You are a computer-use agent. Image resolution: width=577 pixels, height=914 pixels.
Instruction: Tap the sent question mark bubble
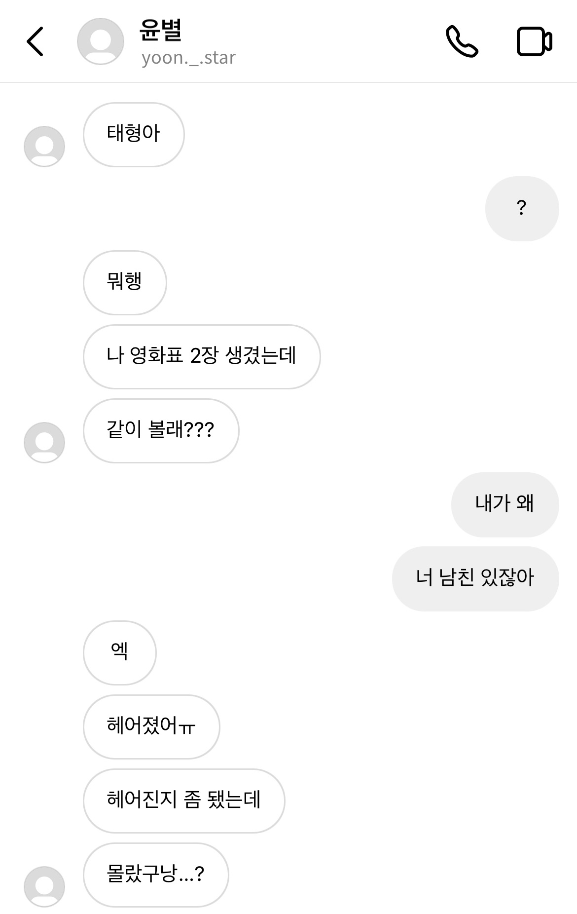(x=522, y=208)
